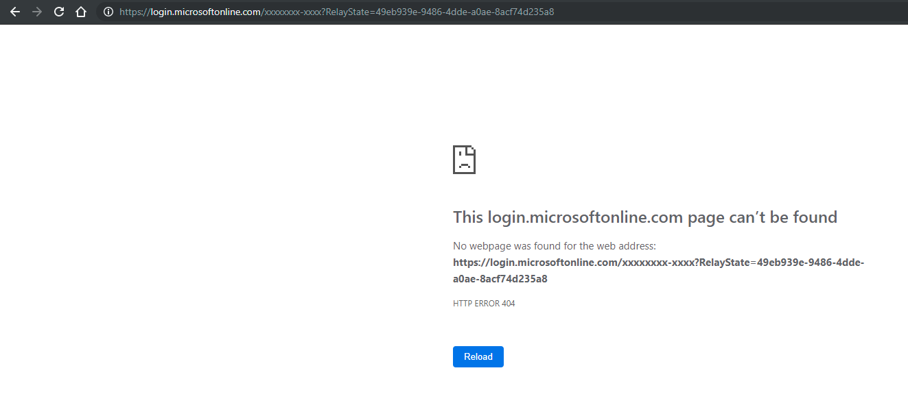Viewport: 908px width, 414px height.
Task: View site information icon in address bar
Action: 108,12
